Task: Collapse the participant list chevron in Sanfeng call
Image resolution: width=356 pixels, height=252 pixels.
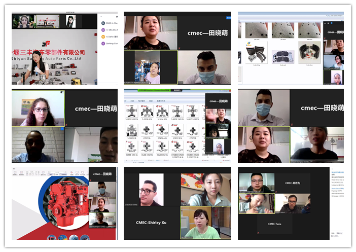Action: [101, 17]
